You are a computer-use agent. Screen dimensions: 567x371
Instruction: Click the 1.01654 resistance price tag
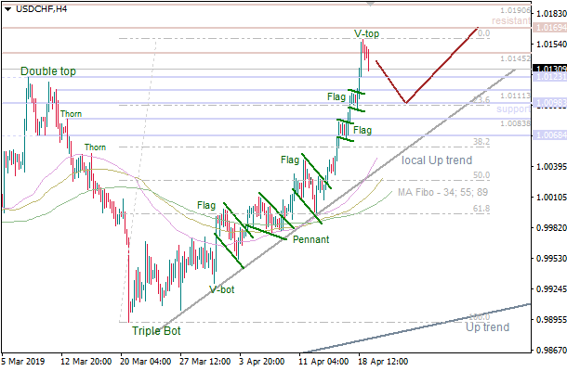coord(549,28)
